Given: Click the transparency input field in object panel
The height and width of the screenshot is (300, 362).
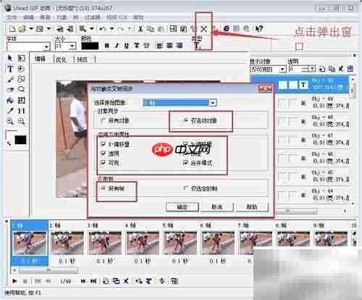Looking at the screenshot, I should (298, 69).
